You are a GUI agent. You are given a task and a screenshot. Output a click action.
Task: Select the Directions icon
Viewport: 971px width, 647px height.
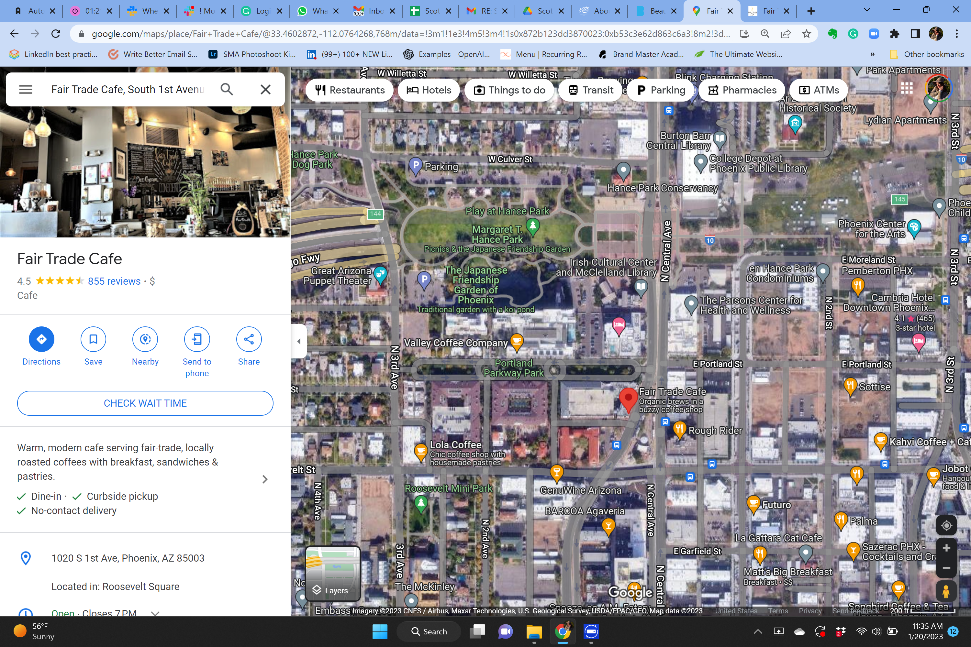tap(41, 339)
